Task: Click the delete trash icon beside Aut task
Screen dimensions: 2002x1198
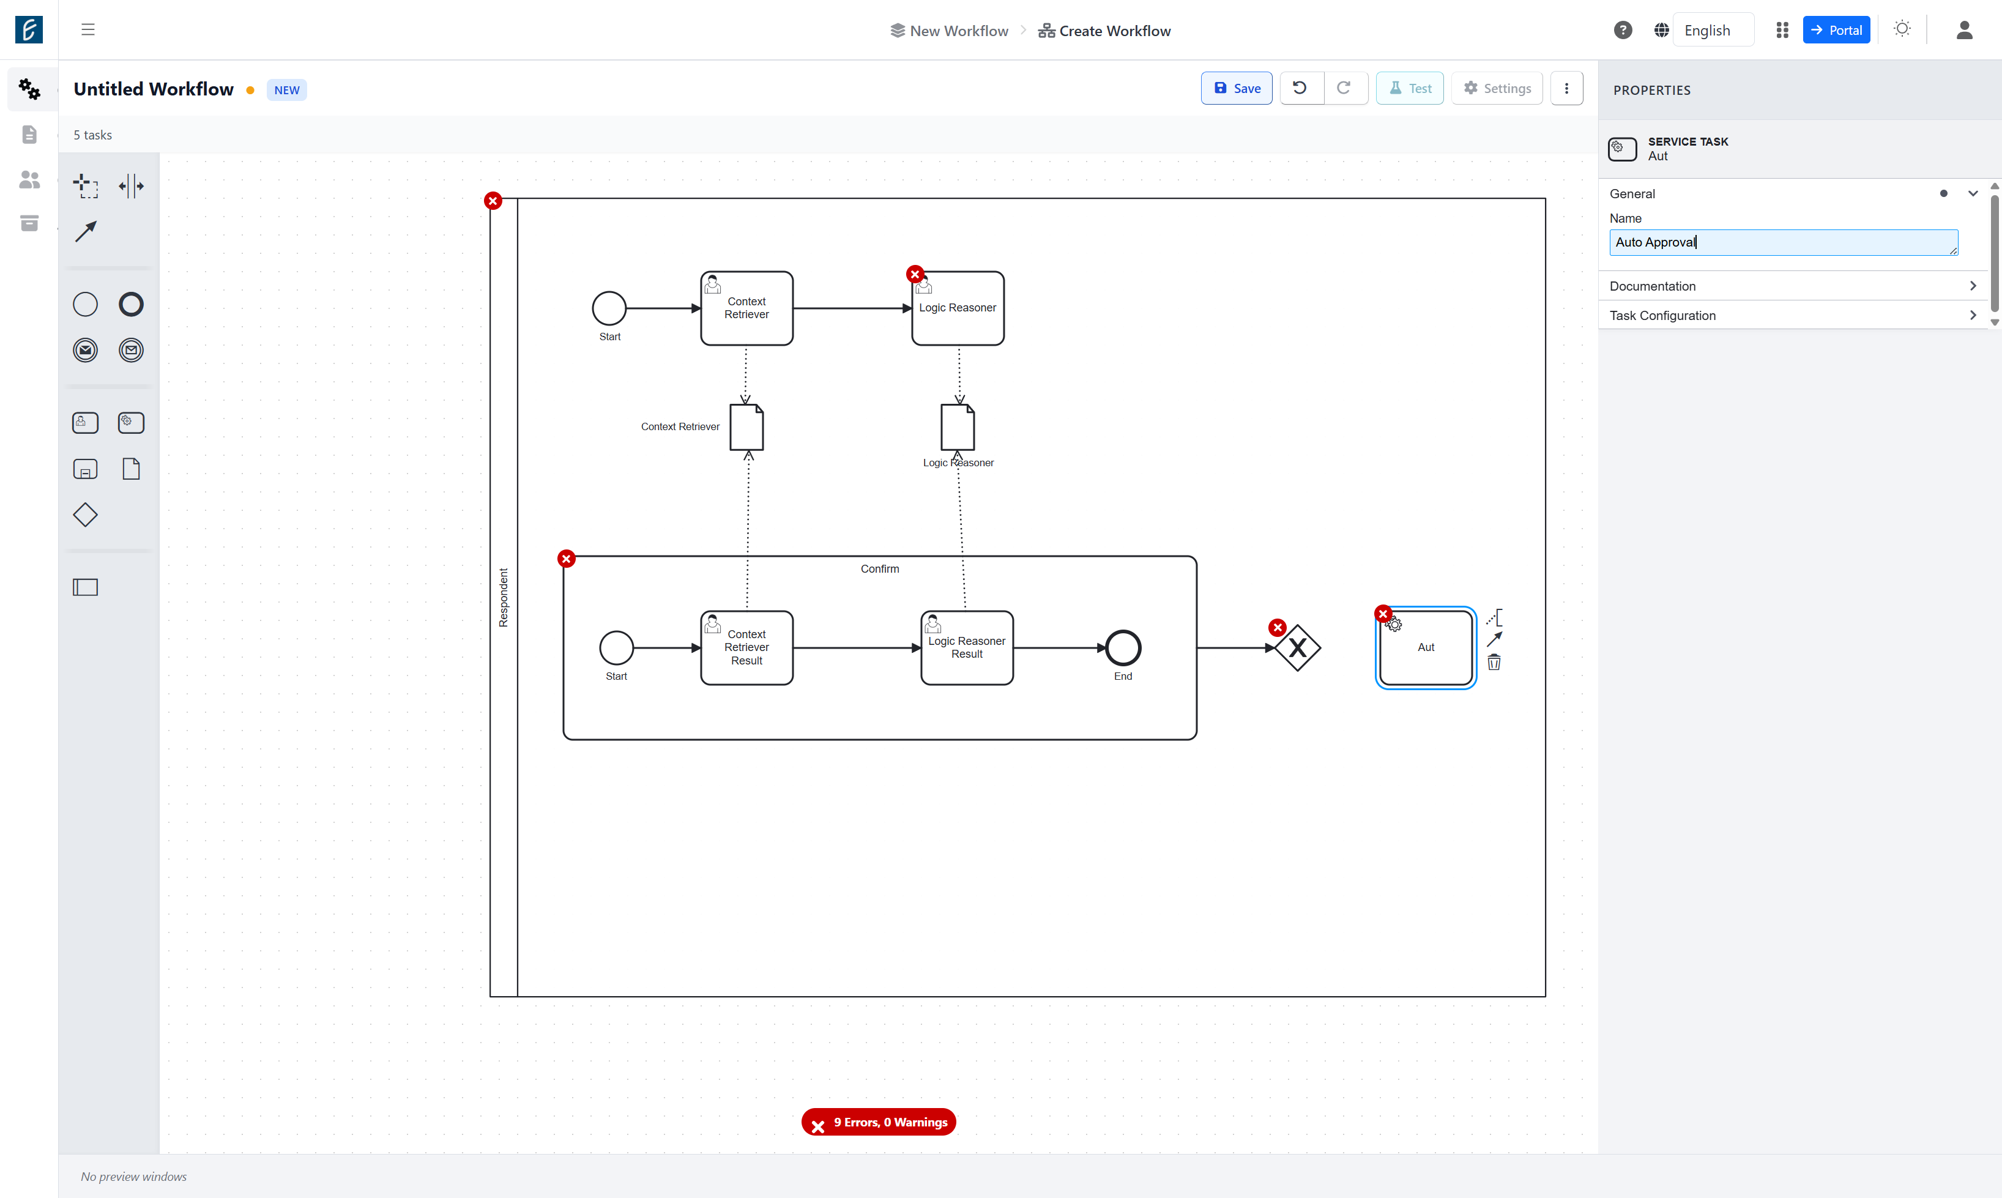Action: 1494,662
